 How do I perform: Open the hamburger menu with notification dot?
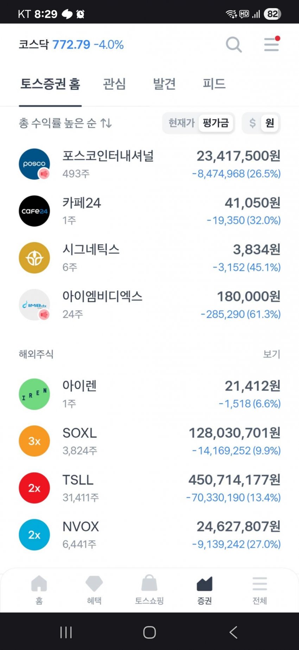[x=272, y=44]
